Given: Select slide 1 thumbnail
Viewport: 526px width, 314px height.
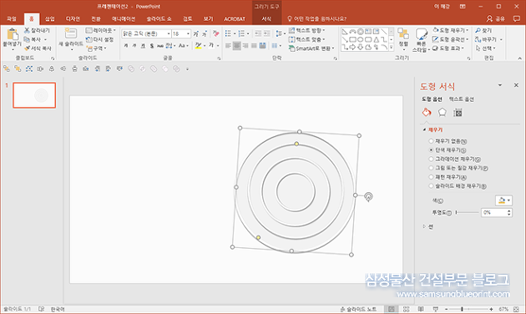Looking at the screenshot, I should [34, 95].
